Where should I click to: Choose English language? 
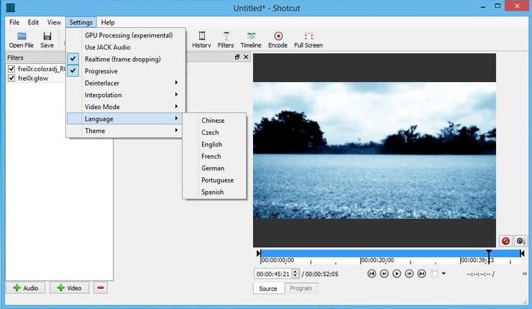click(214, 144)
